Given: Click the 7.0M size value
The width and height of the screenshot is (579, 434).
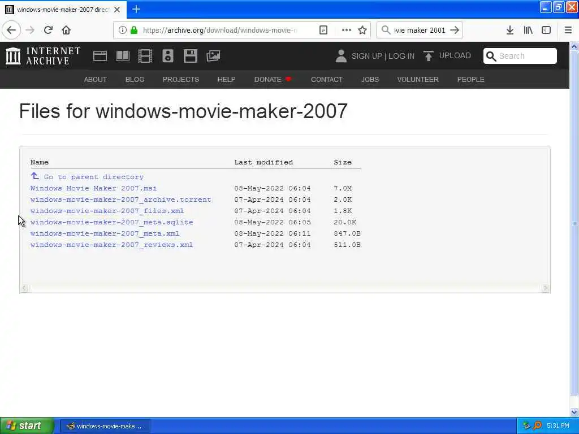Looking at the screenshot, I should [343, 188].
